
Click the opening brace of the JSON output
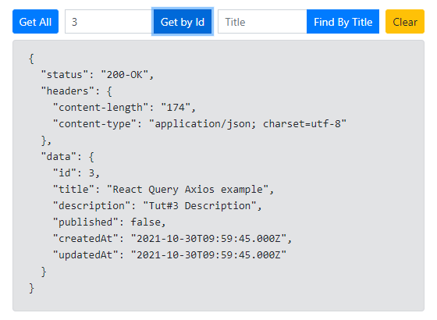pyautogui.click(x=31, y=59)
